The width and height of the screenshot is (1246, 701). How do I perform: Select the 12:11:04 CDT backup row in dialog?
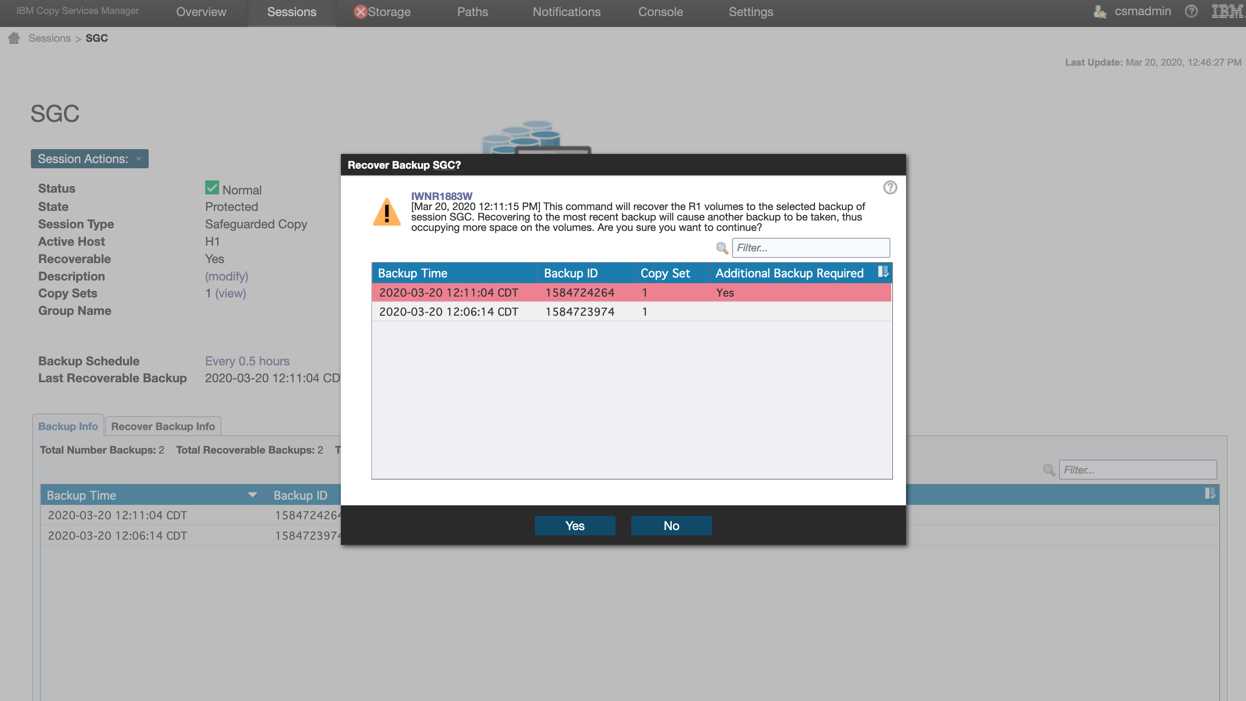point(631,292)
